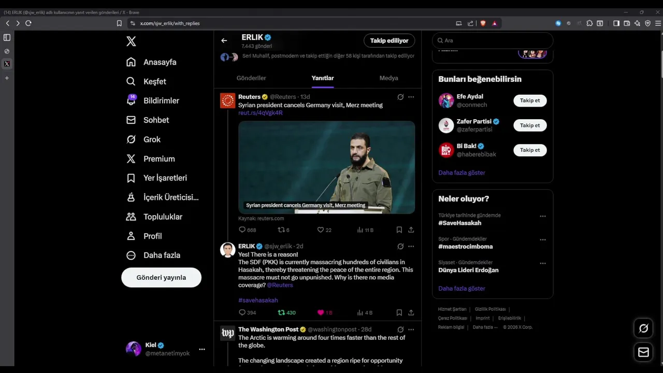Bookmark ERLIK's reply
Viewport: 663px width, 373px height.
tap(399, 312)
